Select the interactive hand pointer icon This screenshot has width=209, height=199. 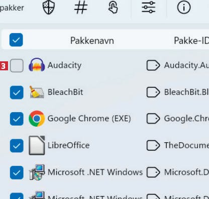click(x=113, y=8)
